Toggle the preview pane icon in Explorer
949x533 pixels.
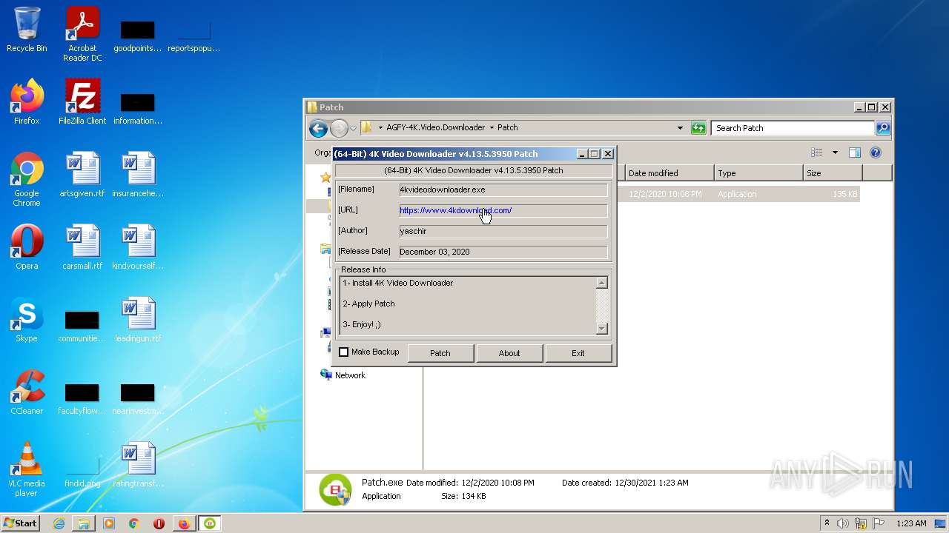[855, 152]
